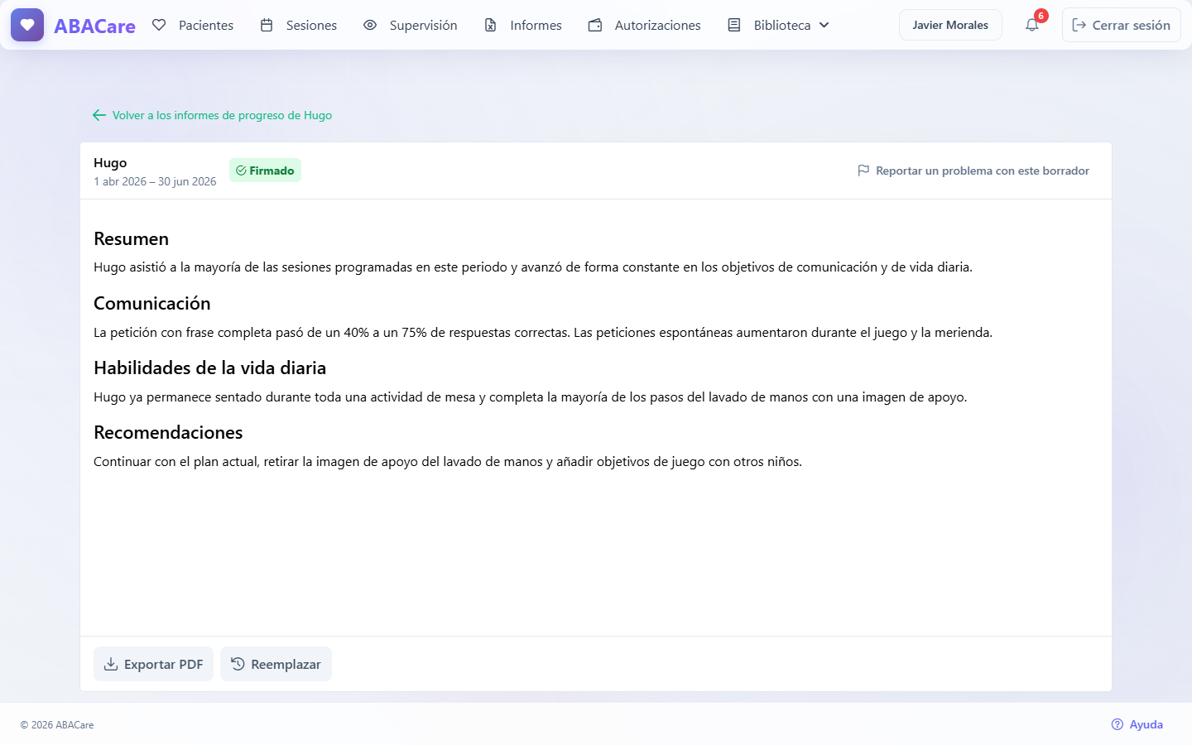The image size is (1192, 745).
Task: Click the history icon in Reemplazar
Action: pyautogui.click(x=238, y=664)
